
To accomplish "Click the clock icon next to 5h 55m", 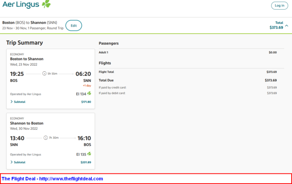I will [44, 74].
